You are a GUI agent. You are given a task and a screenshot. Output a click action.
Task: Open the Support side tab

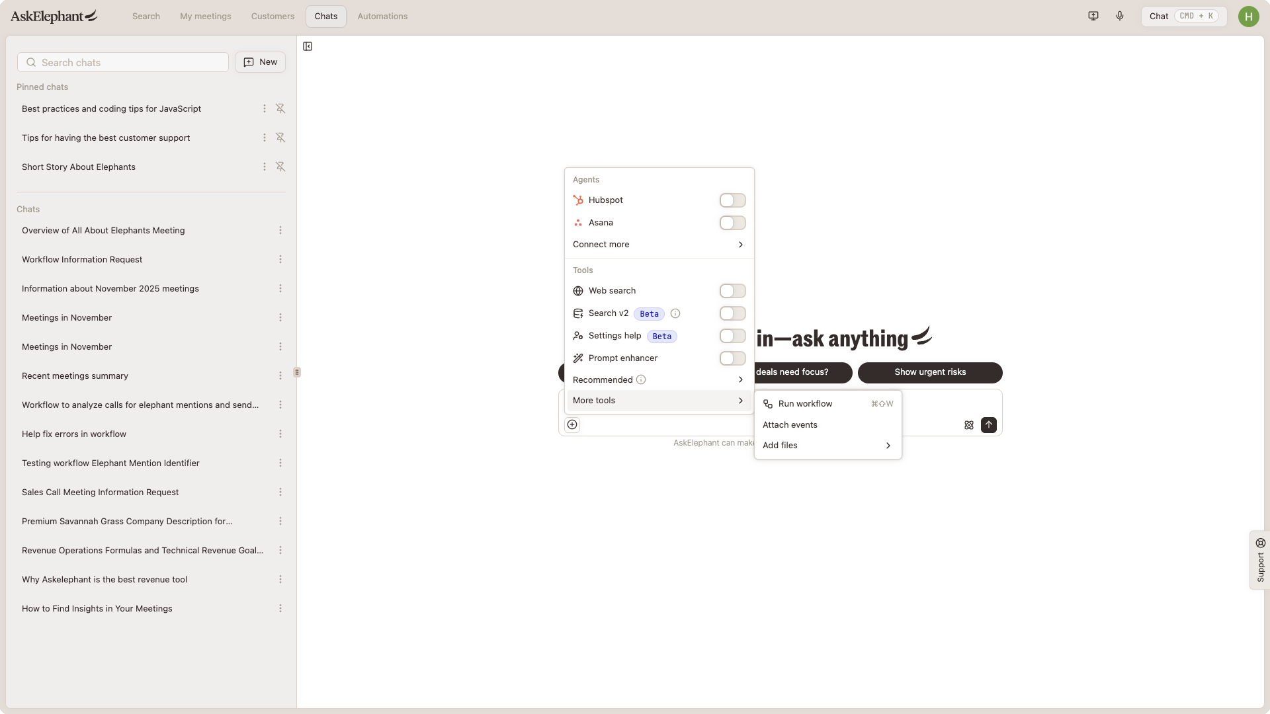point(1260,560)
